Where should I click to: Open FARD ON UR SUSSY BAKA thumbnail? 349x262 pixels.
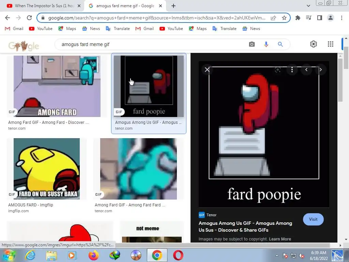(46, 169)
